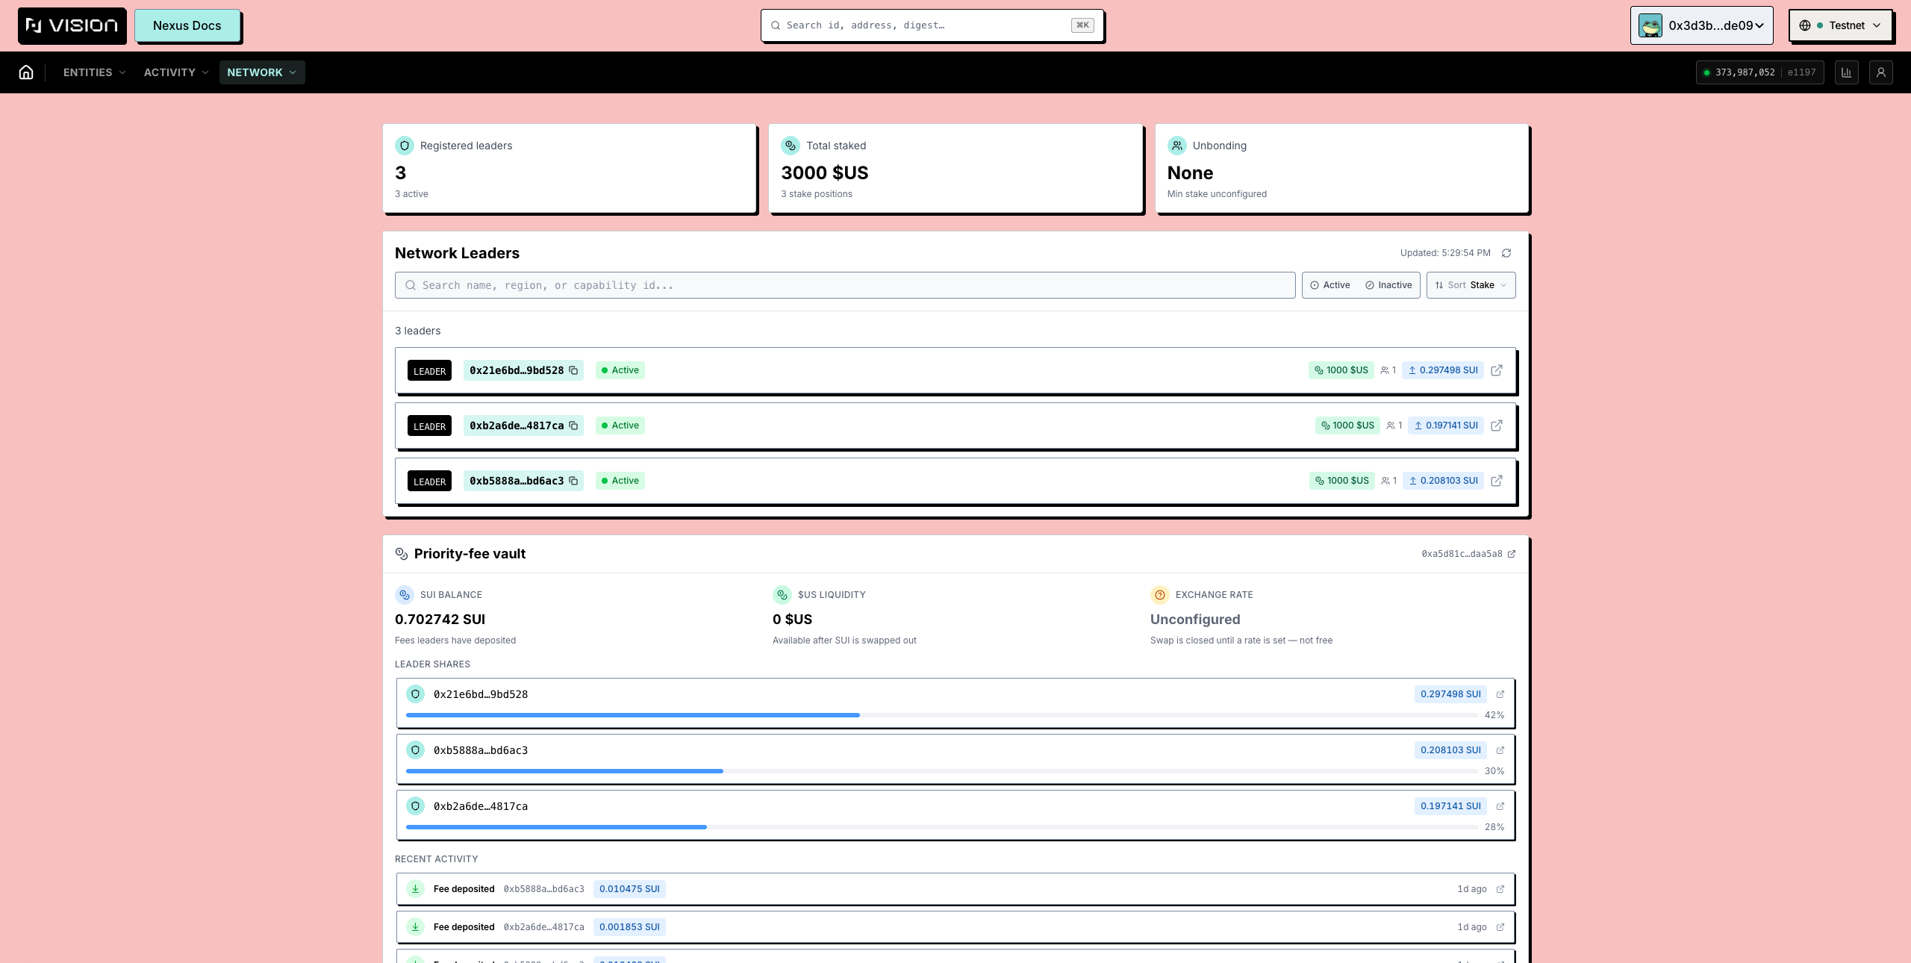
Task: Click the 1000 $US stake badge for 0xb2a6de…4817ca
Action: pyautogui.click(x=1347, y=426)
